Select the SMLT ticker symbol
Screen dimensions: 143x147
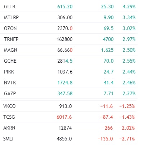(x=9, y=139)
